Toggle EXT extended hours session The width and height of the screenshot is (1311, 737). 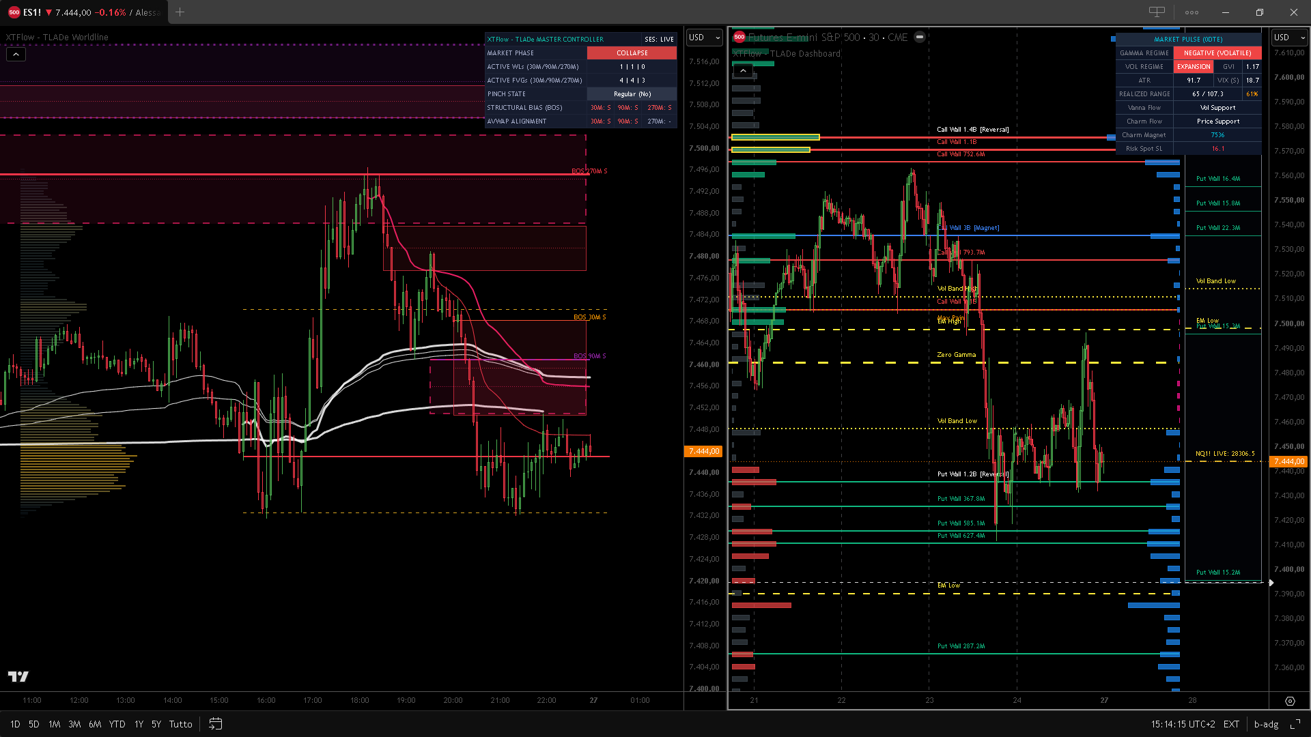1231,724
